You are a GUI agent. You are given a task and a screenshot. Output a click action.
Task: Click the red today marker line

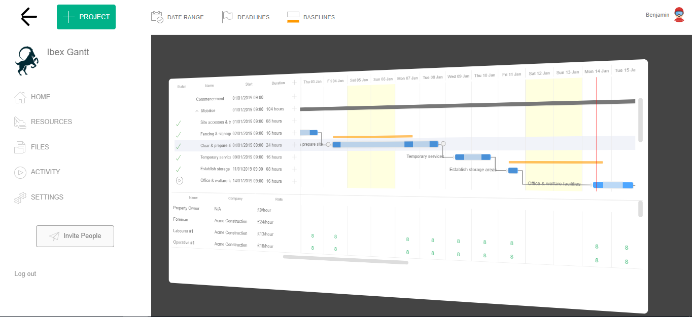coord(596,134)
